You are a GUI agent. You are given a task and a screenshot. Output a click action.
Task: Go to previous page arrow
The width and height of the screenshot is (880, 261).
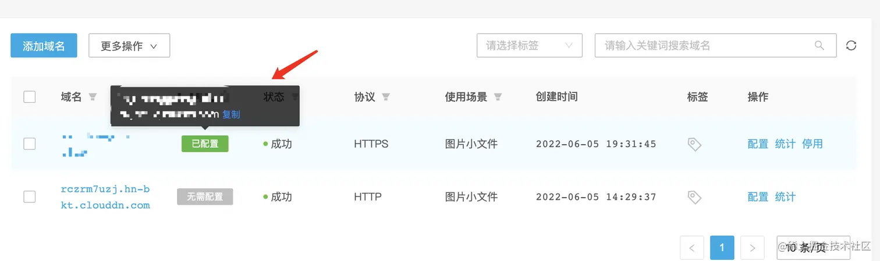click(692, 248)
